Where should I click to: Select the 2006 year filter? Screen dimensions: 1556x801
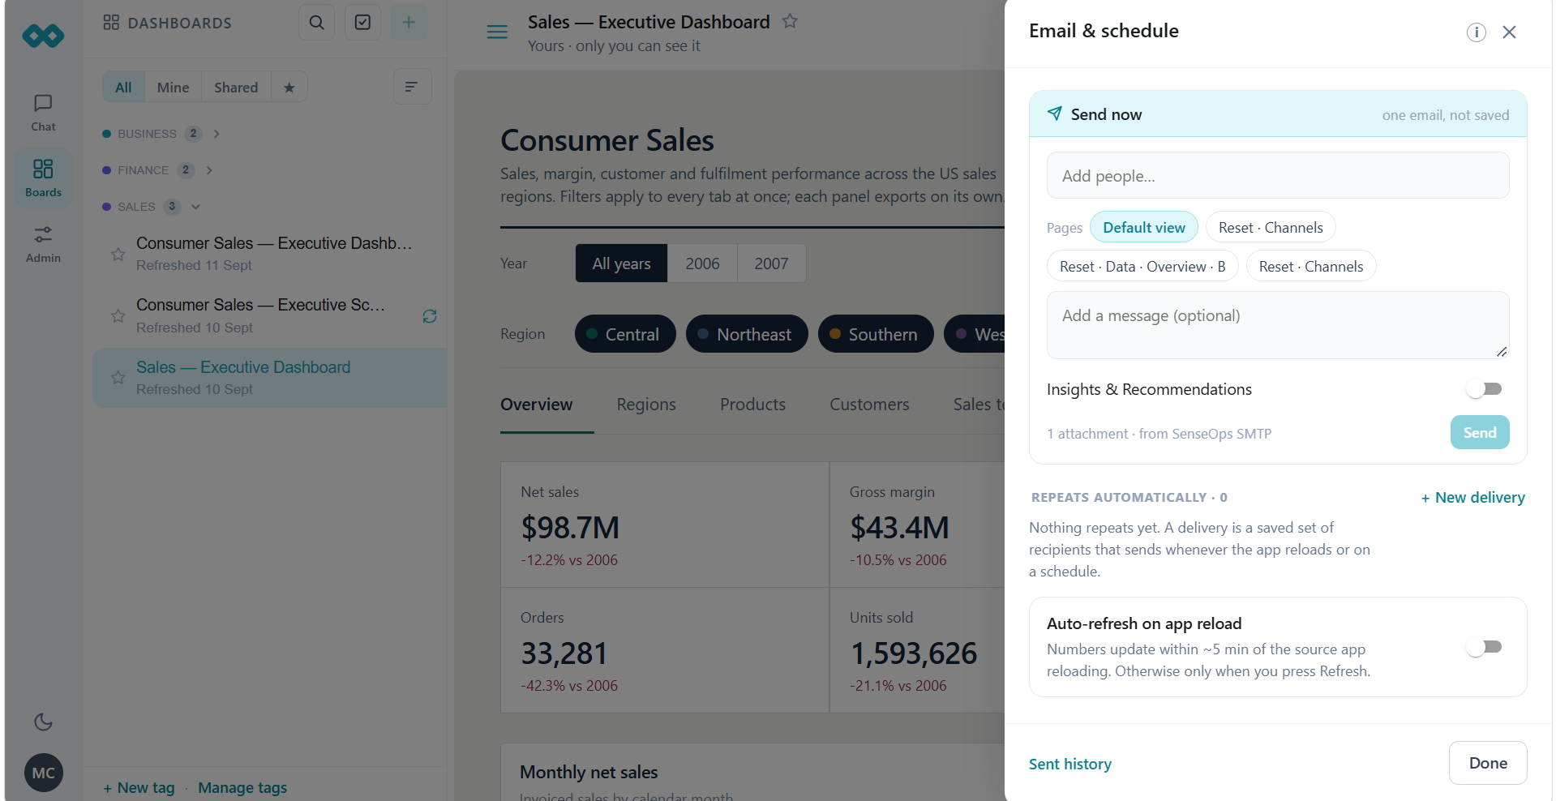(702, 263)
